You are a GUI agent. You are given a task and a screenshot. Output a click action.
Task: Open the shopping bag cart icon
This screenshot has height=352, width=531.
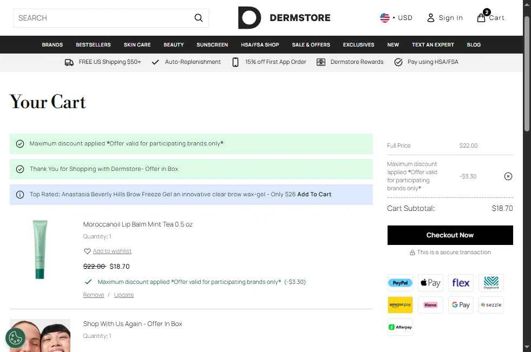(x=481, y=18)
